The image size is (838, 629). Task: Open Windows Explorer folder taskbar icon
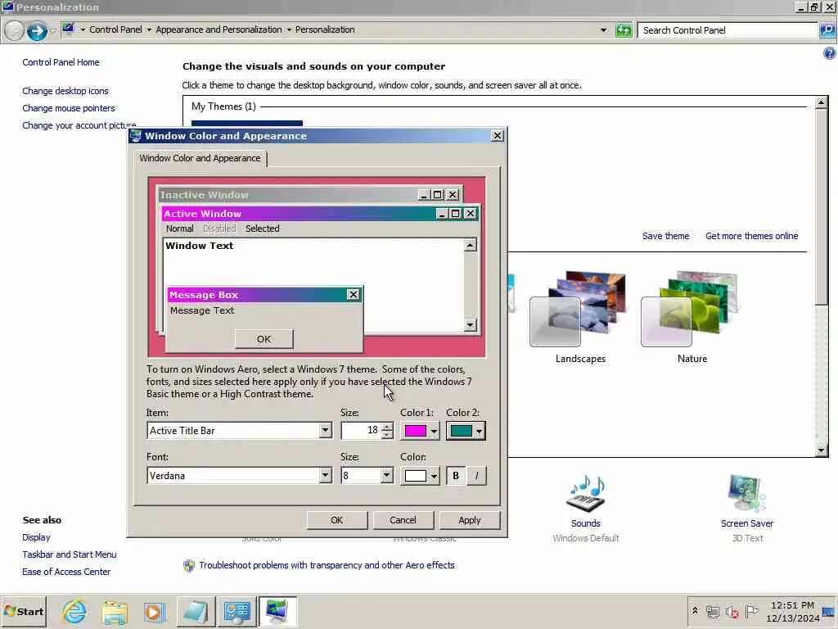coord(115,612)
